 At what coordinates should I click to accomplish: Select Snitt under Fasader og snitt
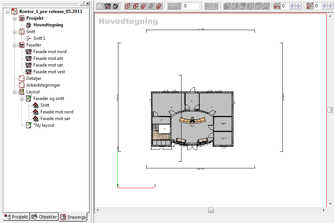point(45,105)
